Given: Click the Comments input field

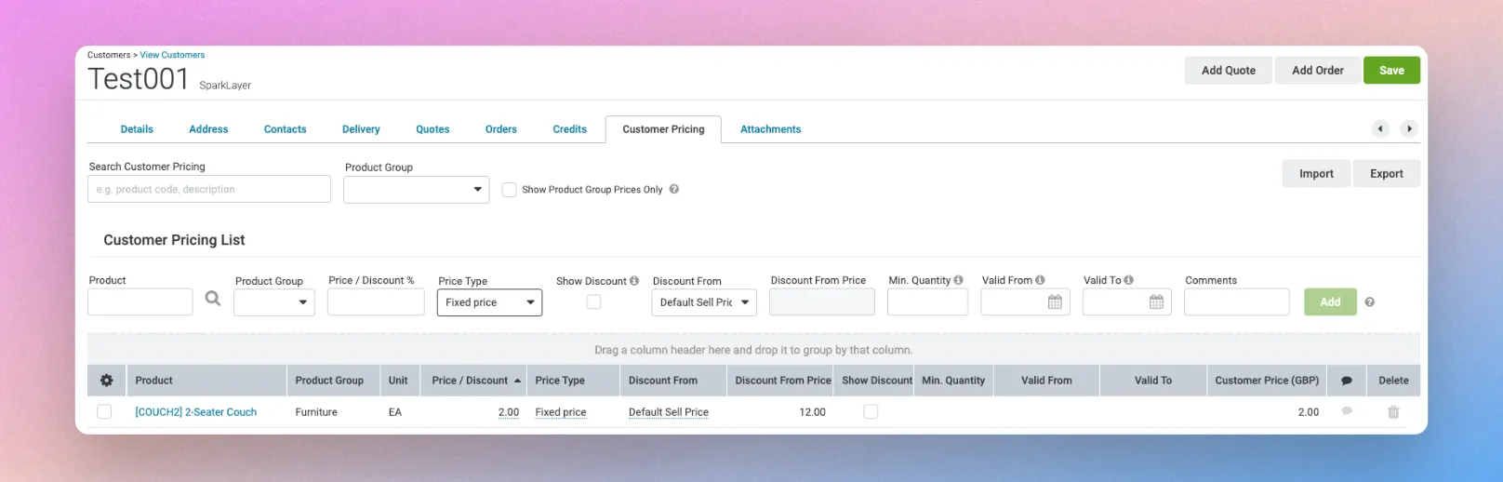Looking at the screenshot, I should pos(1237,302).
